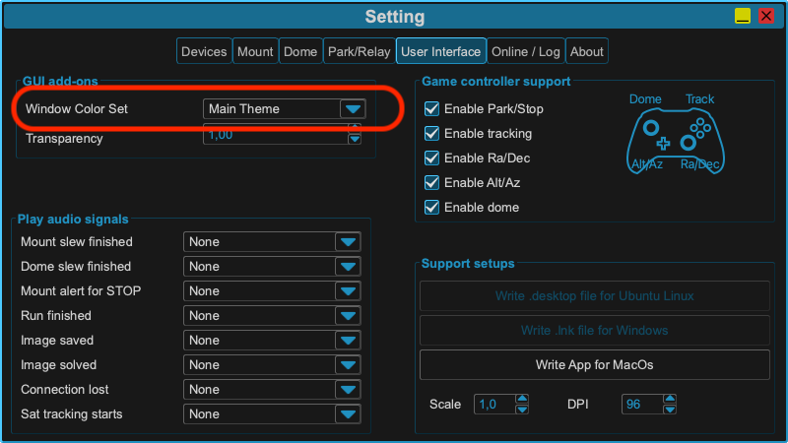The height and width of the screenshot is (443, 788).
Task: Click Write App for MacOs button
Action: [x=595, y=364]
